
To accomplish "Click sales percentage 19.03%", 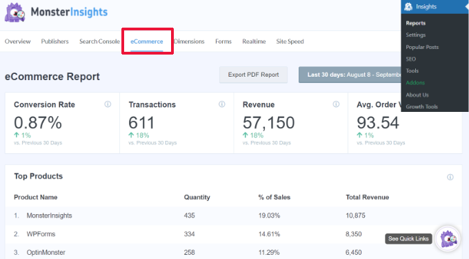I will [x=269, y=215].
